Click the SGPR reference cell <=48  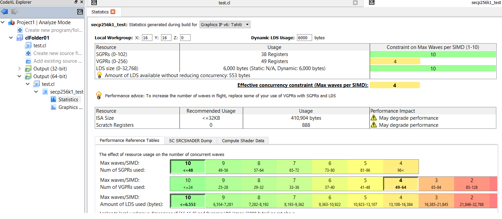(x=188, y=167)
